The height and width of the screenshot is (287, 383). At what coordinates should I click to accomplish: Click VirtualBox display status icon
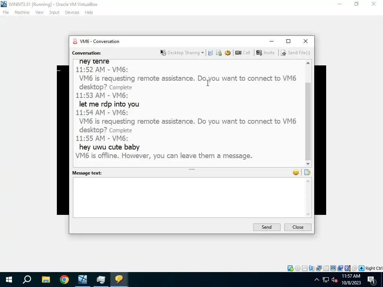click(x=333, y=268)
